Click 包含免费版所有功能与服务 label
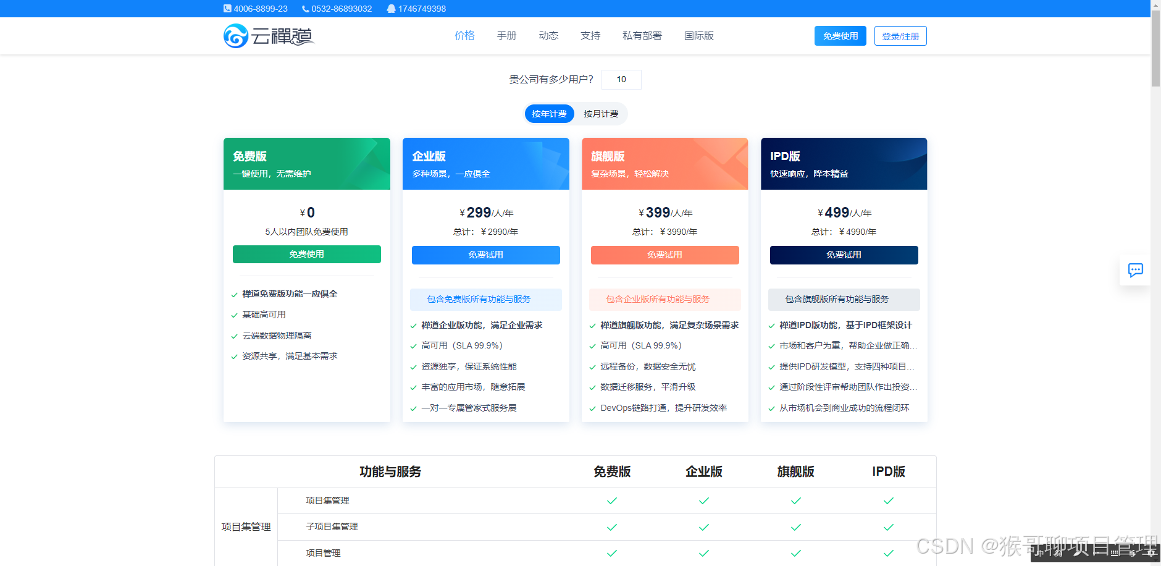This screenshot has width=1161, height=566. point(486,300)
